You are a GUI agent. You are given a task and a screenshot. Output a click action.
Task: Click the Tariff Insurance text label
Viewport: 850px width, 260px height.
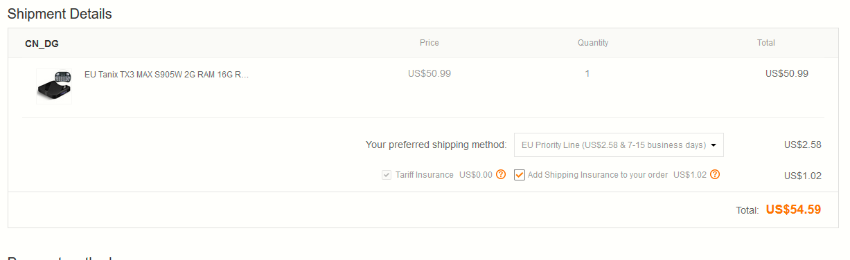[425, 175]
